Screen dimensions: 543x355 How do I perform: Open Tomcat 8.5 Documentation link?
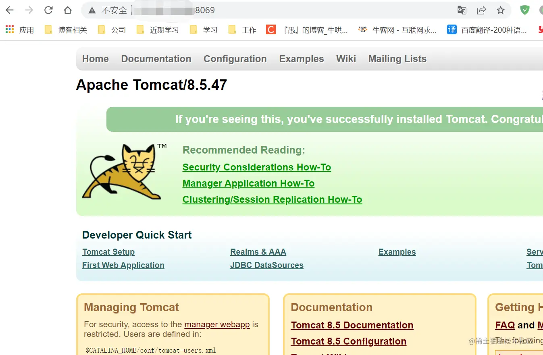coord(352,325)
